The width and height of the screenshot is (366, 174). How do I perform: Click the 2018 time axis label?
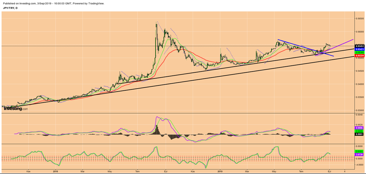55,172
